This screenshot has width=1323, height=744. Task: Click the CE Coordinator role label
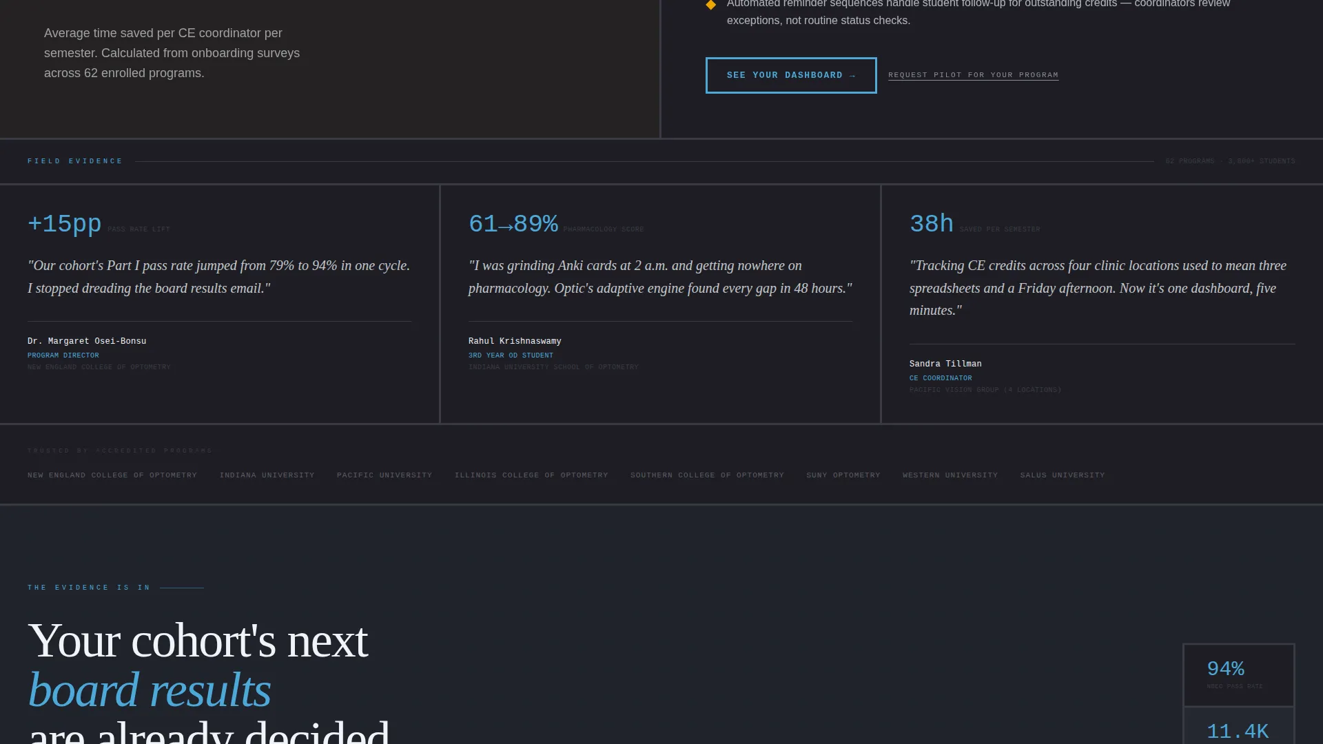pyautogui.click(x=941, y=378)
